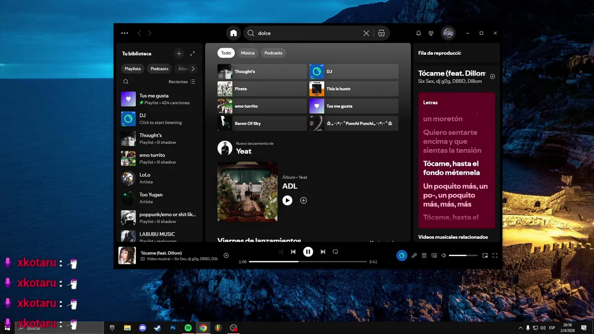The image size is (594, 334).
Task: Select the Música filter
Action: 248,53
